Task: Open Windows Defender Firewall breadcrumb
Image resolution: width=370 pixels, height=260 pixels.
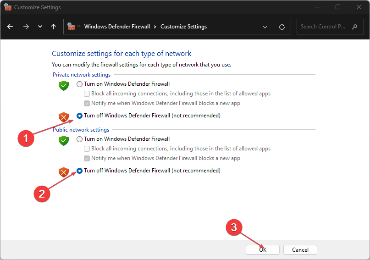Action: pyautogui.click(x=117, y=27)
